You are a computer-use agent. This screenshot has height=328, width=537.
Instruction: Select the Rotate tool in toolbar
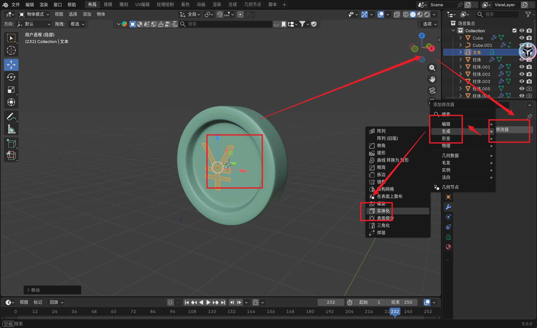(x=11, y=77)
